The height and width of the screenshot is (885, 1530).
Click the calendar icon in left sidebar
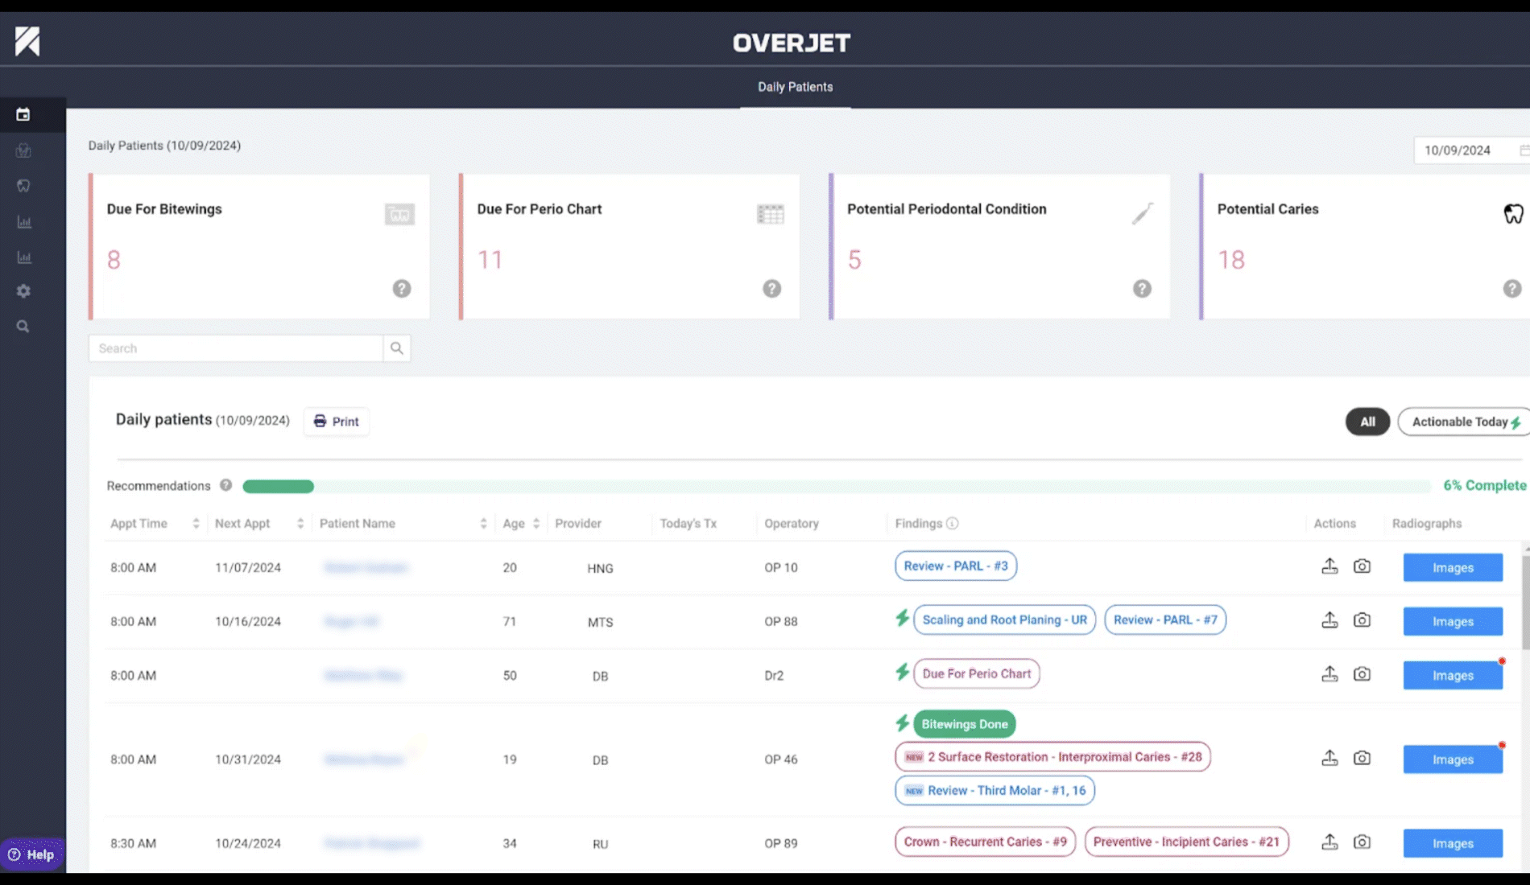pos(23,115)
